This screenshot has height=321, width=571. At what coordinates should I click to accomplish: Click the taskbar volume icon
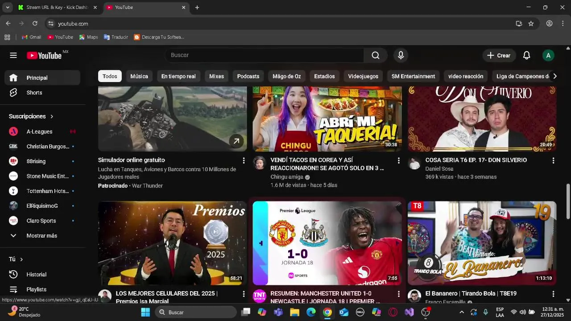[522, 312]
